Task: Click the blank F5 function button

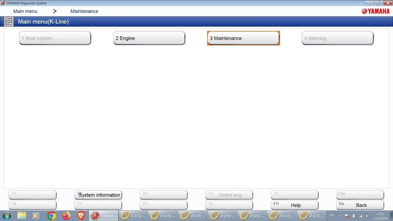Action: click(294, 195)
